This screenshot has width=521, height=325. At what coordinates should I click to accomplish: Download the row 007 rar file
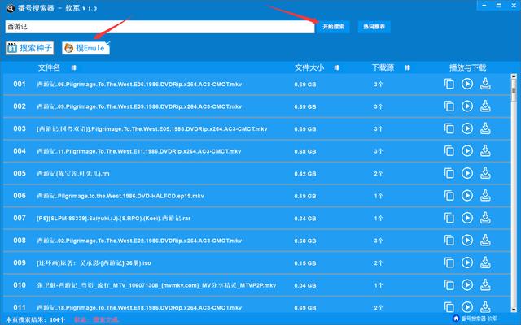point(485,218)
